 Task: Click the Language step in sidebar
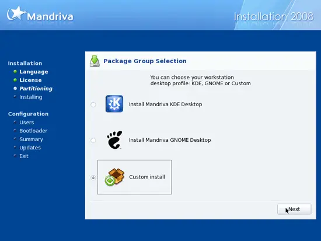tap(34, 72)
